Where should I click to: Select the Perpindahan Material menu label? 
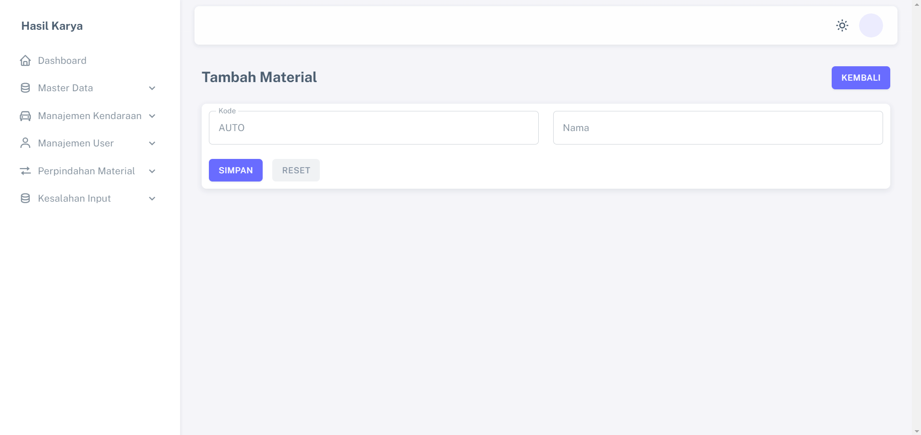[x=86, y=171]
